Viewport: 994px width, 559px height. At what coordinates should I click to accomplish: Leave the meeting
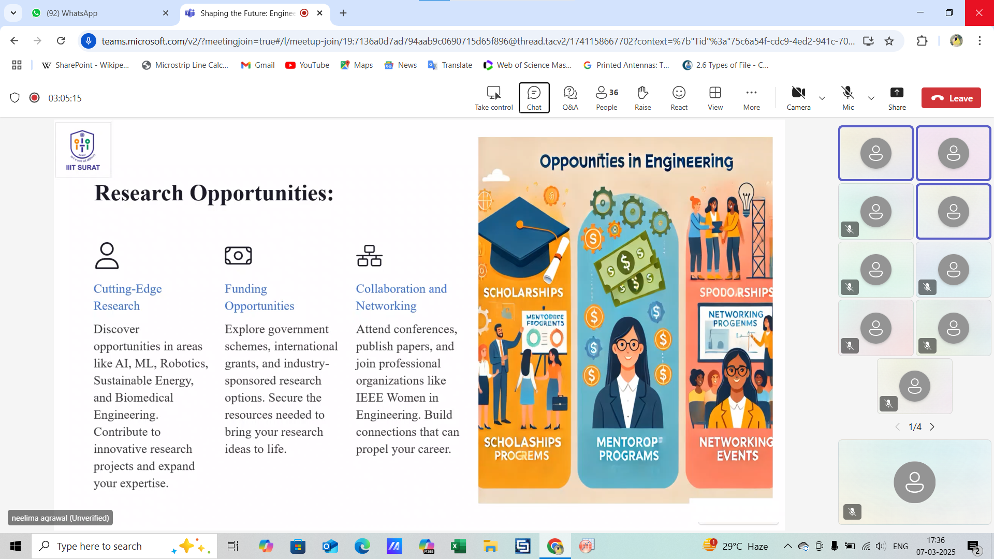pos(951,98)
